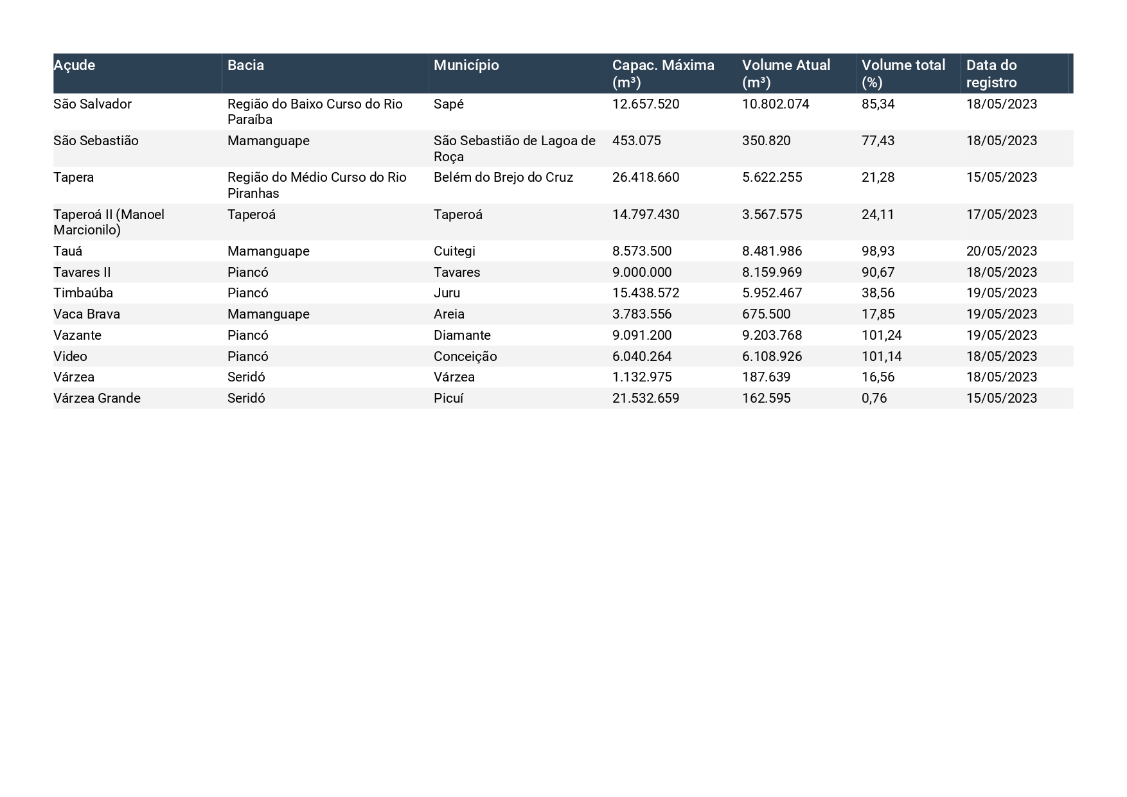1127x797 pixels.
Task: Click the Volume Atual (m³) header
Action: (x=786, y=73)
